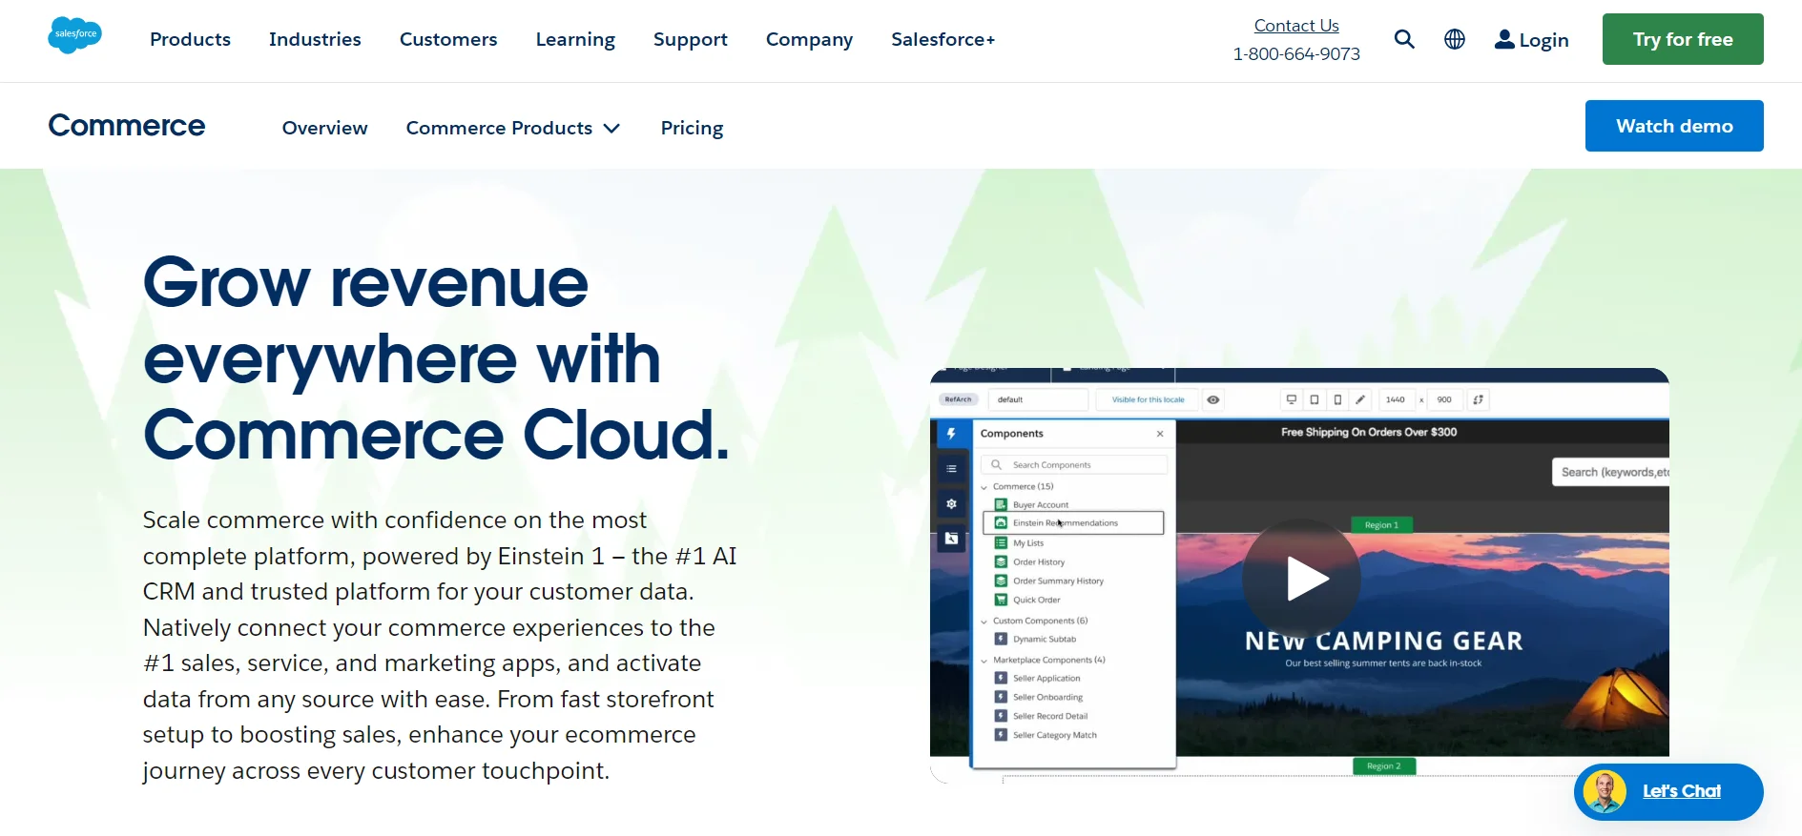Click the Commerce Products chevron arrow
The image size is (1802, 836).
click(611, 129)
